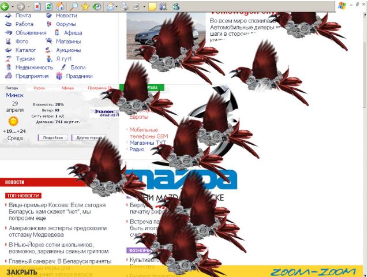Open Search with magnifying glass icon
The width and height of the screenshot is (368, 277).
74,6
